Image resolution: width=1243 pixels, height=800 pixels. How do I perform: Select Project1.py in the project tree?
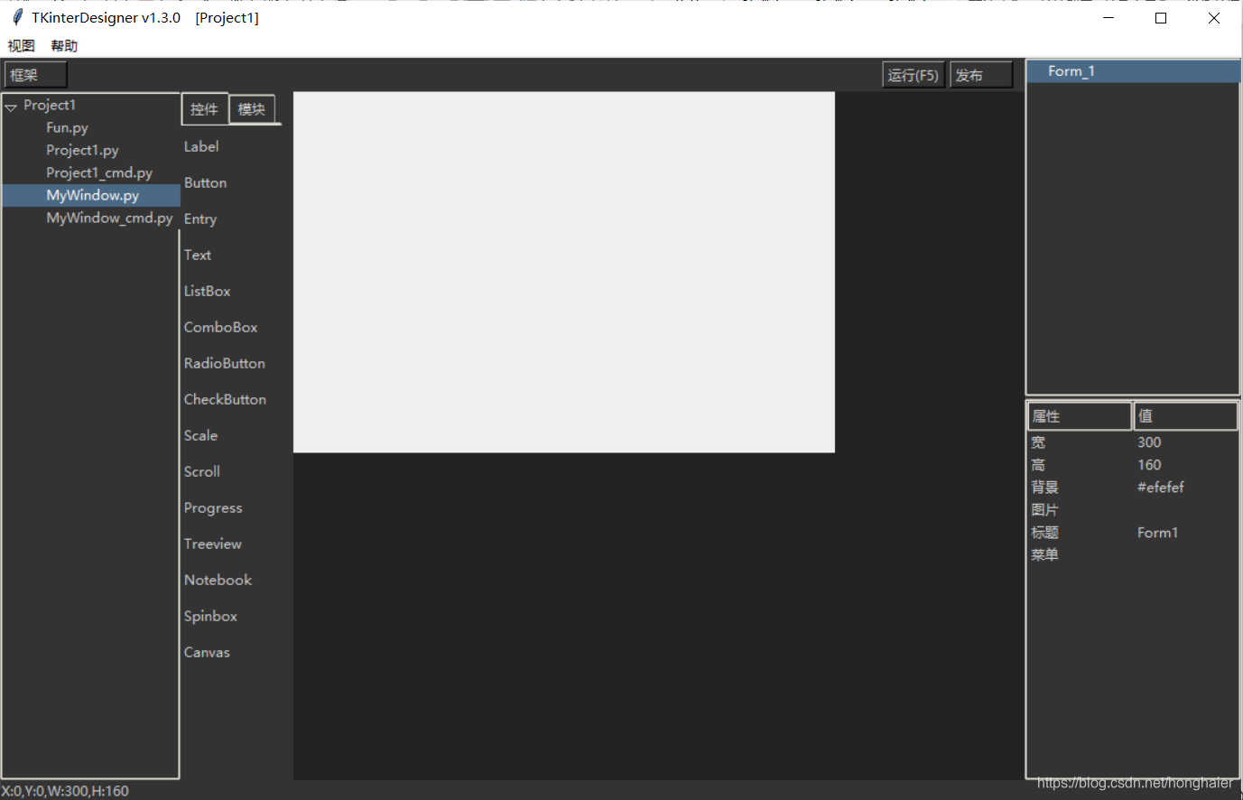click(x=82, y=151)
